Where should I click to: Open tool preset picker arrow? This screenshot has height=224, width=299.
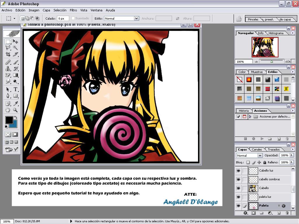point(15,18)
